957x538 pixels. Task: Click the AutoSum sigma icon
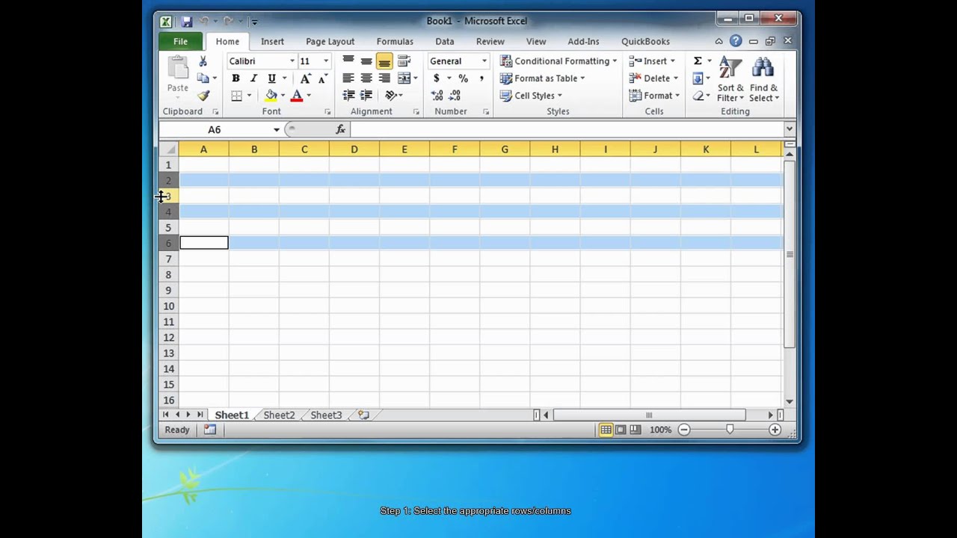tap(698, 61)
